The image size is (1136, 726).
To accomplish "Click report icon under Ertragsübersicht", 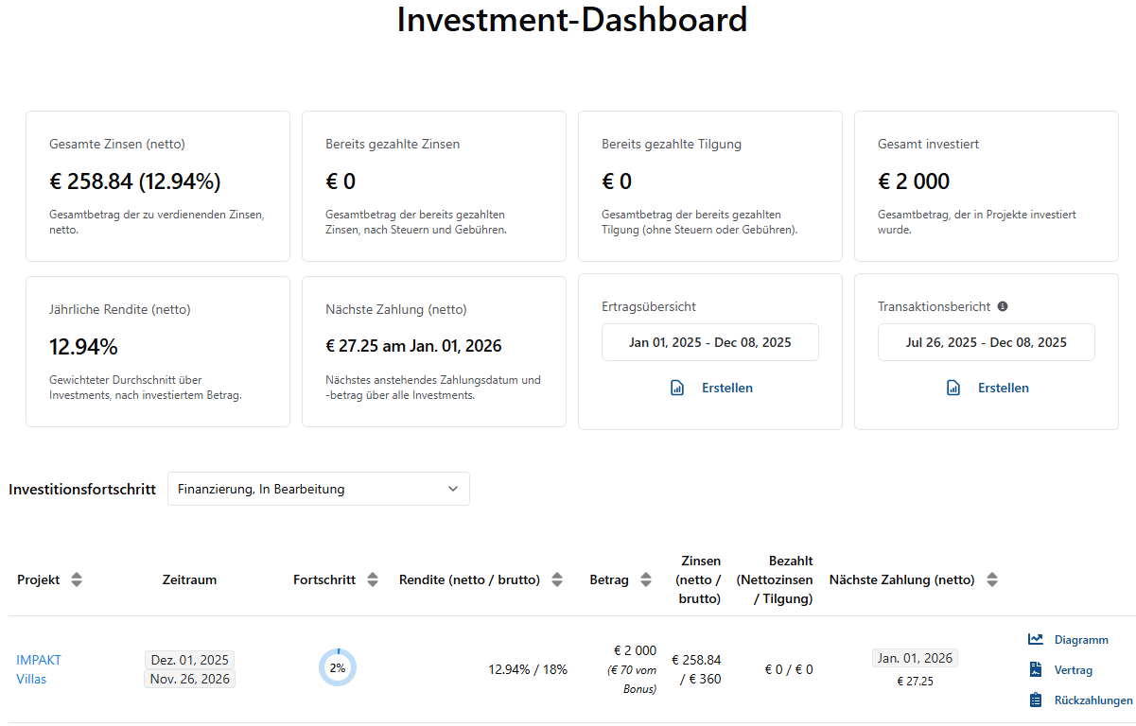I will (x=677, y=388).
